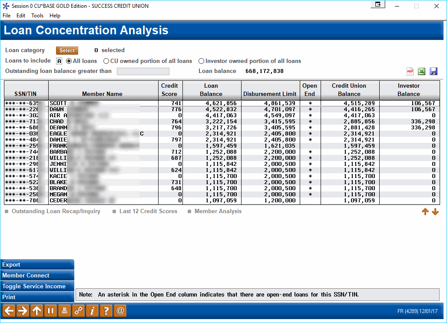Click the outstanding loan balance input field
The width and height of the screenshot is (447, 323).
(x=143, y=71)
